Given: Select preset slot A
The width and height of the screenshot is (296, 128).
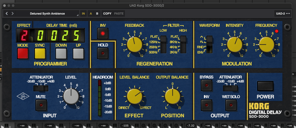Looking at the screenshot, I should click(91, 14).
